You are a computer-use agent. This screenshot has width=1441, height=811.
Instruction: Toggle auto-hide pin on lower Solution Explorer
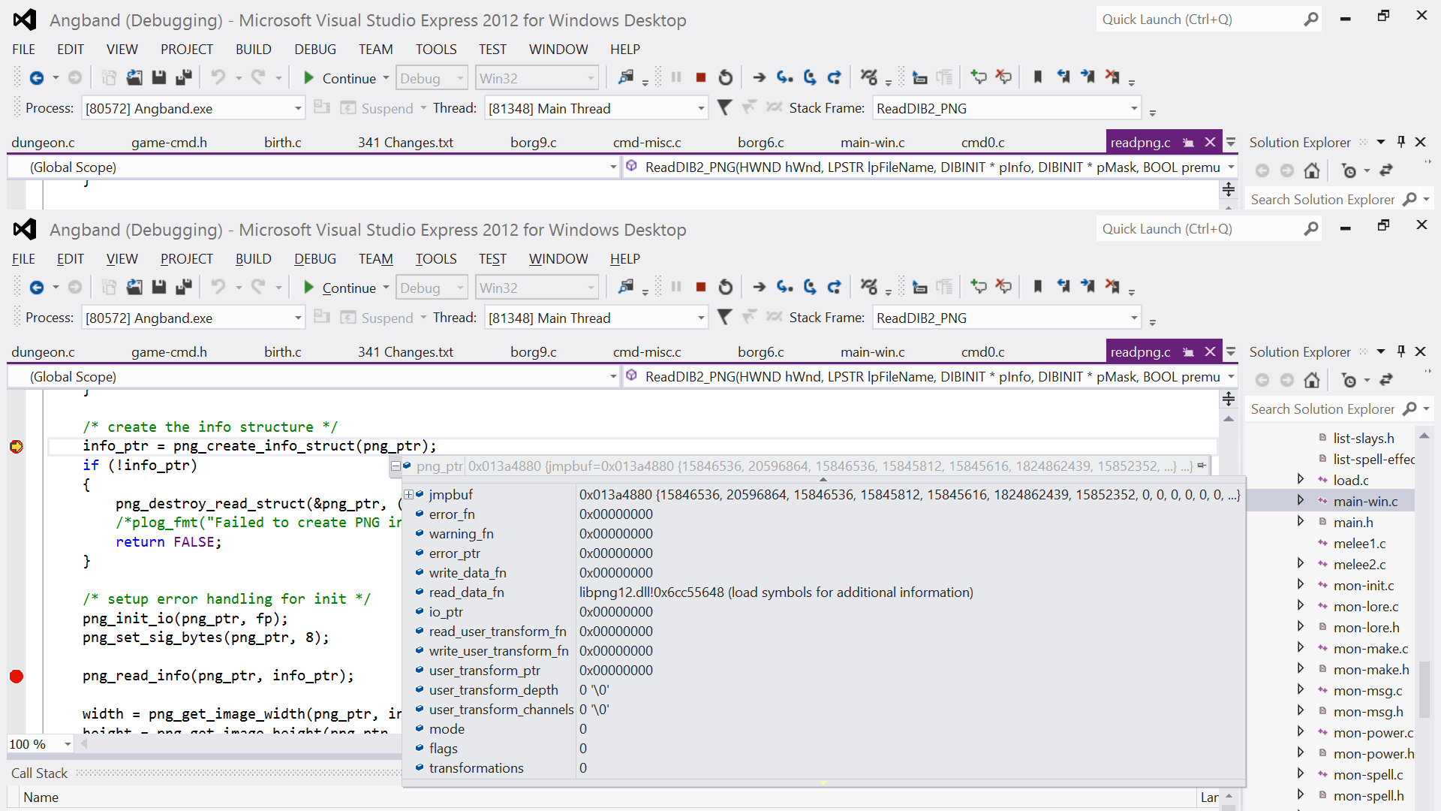tap(1400, 351)
